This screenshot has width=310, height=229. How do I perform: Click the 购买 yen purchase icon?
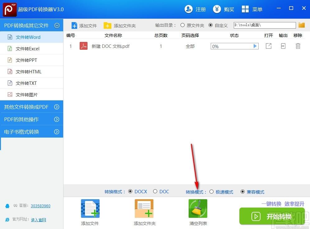(x=217, y=9)
